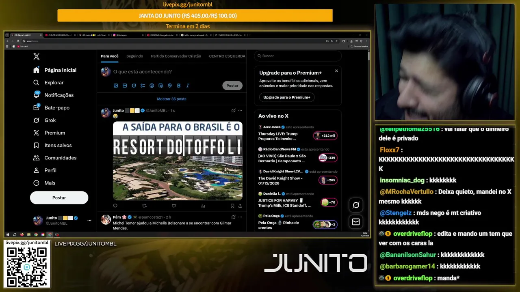Reply to Junito's resort post
The width and height of the screenshot is (520, 292).
click(115, 206)
